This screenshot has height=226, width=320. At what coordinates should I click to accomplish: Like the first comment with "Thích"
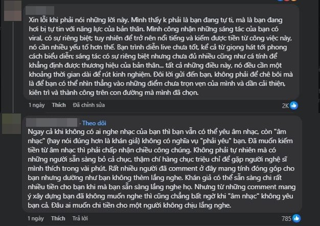point(59,105)
